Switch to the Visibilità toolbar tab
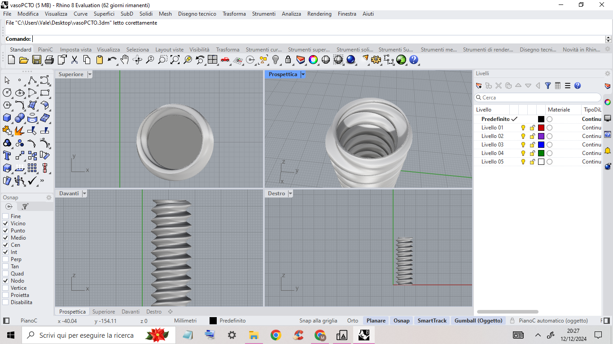The width and height of the screenshot is (613, 344). tap(199, 50)
